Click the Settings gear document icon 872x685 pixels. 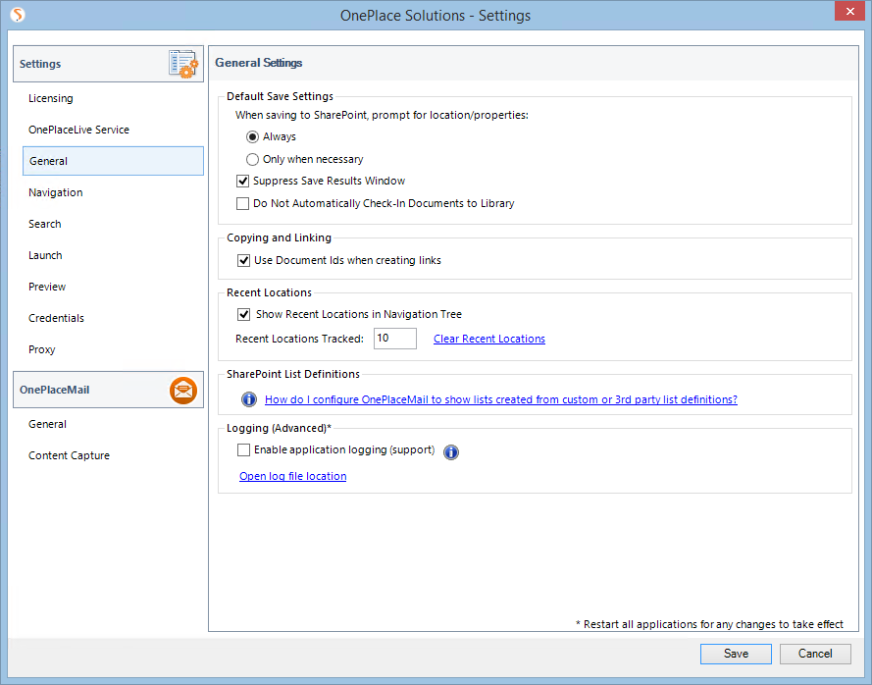click(x=183, y=64)
